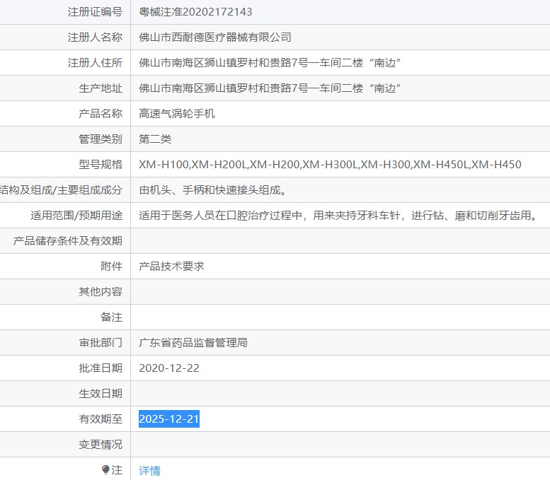Click product name 高速气涡轮手机
Image resolution: width=550 pixels, height=480 pixels.
coord(177,114)
